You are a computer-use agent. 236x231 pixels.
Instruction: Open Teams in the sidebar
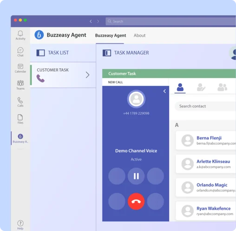pos(20,85)
